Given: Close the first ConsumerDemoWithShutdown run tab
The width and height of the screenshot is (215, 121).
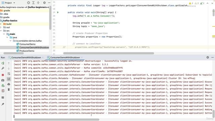Looking at the screenshot, I should click(43, 57).
